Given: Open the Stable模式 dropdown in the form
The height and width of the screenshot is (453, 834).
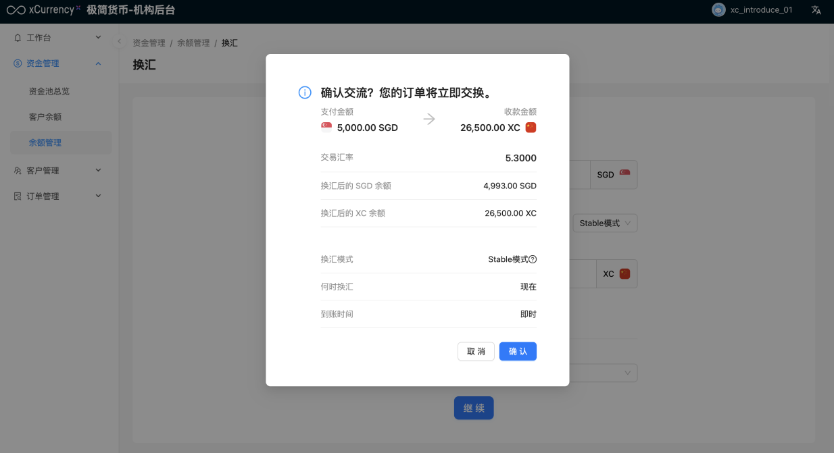Looking at the screenshot, I should [605, 223].
